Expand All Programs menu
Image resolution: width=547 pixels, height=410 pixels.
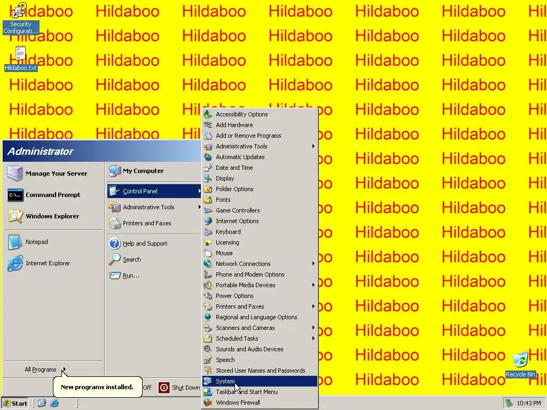(45, 369)
